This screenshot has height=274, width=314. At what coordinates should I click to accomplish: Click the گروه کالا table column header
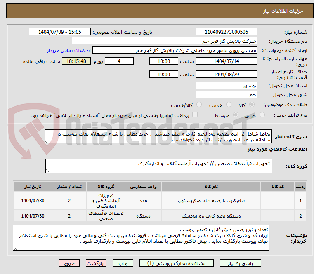click(106, 187)
